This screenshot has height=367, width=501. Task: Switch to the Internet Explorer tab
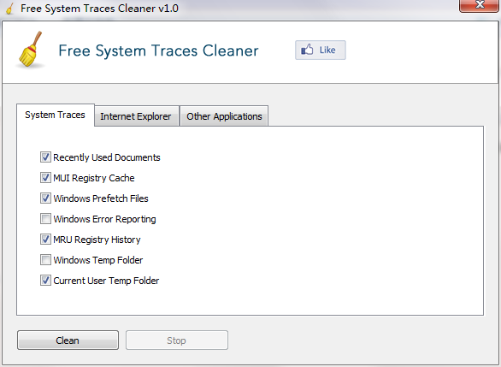137,116
